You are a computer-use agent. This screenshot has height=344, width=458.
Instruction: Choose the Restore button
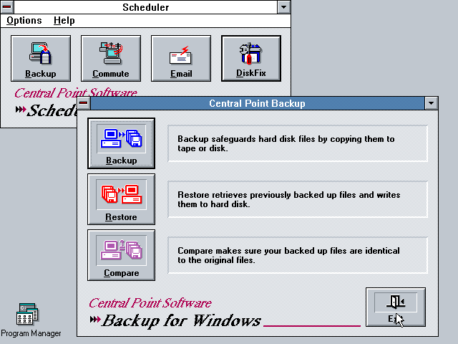pyautogui.click(x=121, y=199)
